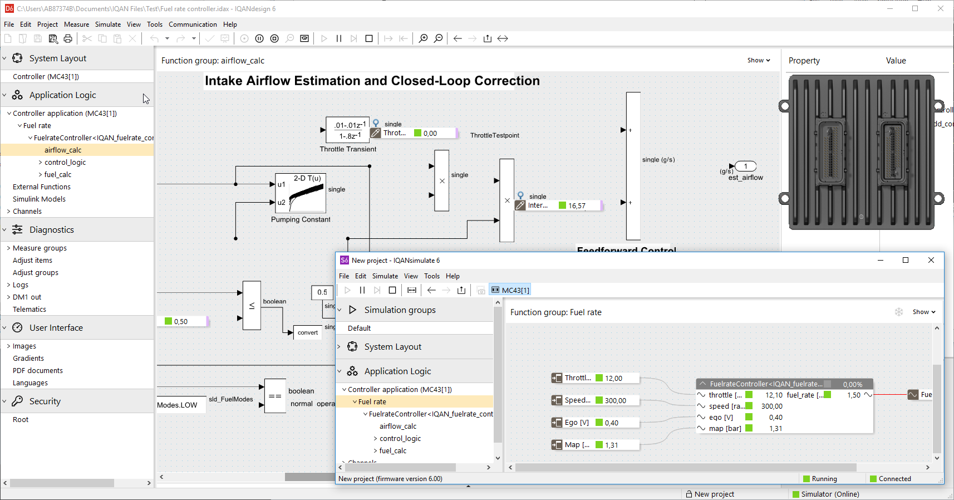Open the Simulate menu in IQANsimulate window
This screenshot has width=954, height=500.
[x=385, y=276]
